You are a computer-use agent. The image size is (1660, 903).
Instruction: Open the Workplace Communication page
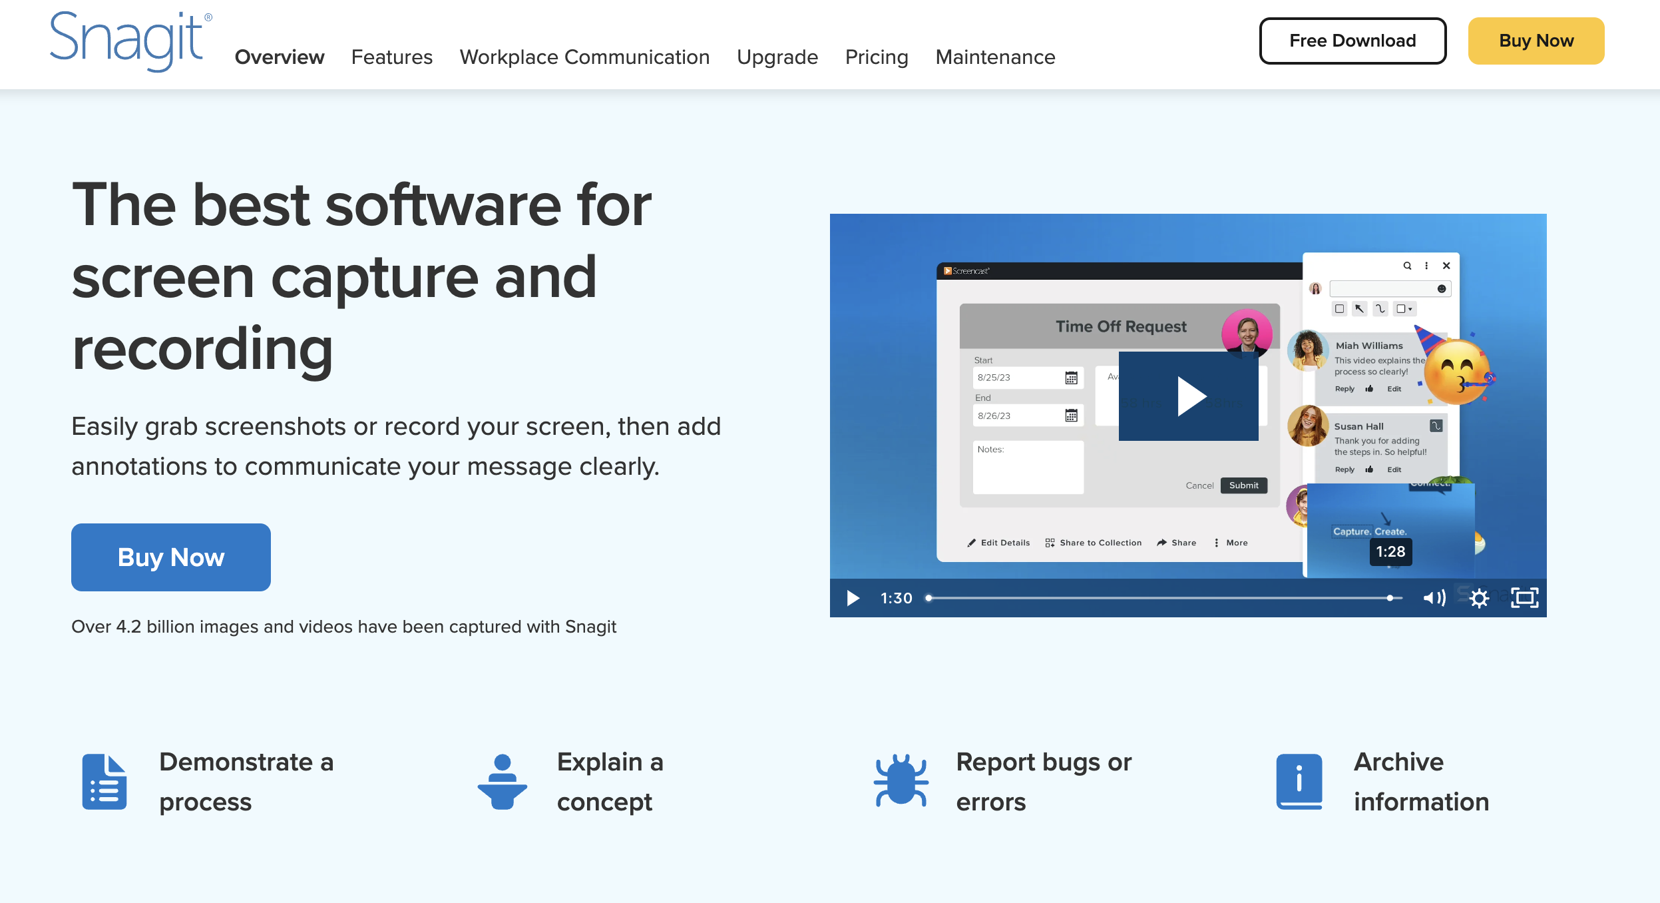(584, 57)
